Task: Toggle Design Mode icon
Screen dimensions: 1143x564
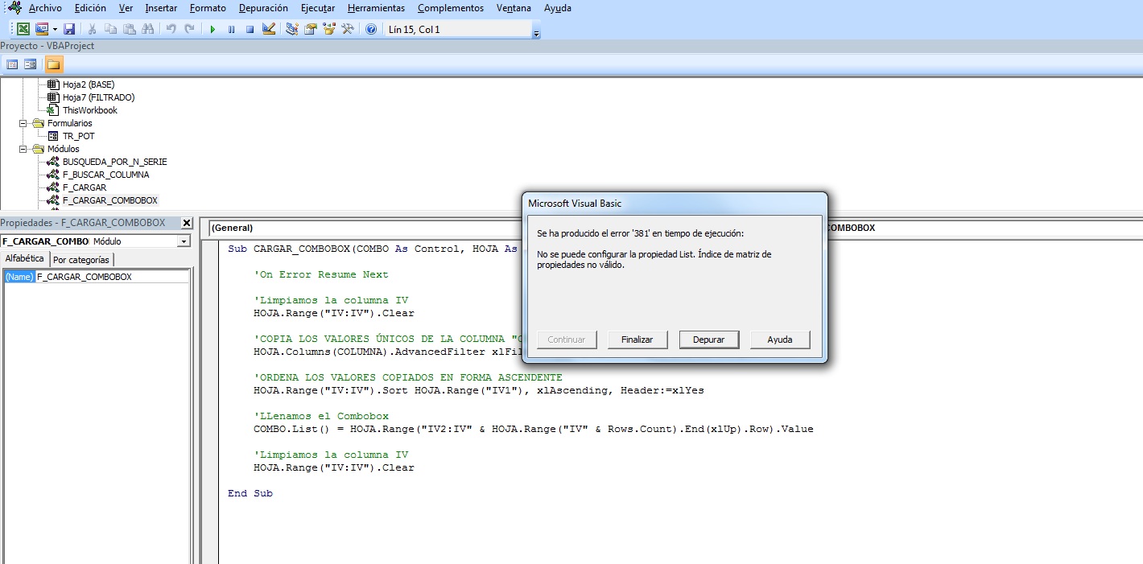Action: point(269,29)
